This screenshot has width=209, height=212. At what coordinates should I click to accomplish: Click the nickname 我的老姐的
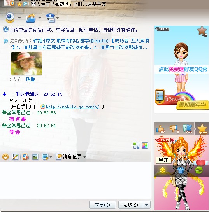pos(28,94)
